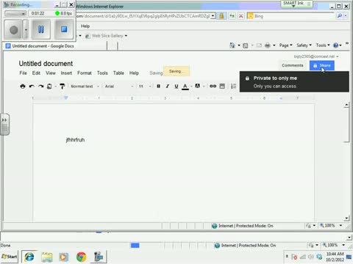Click the IE help question mark icon

[336, 45]
